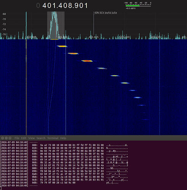Click the grey filter passband in spectrum
This screenshot has width=187, height=190.
(x=56, y=25)
